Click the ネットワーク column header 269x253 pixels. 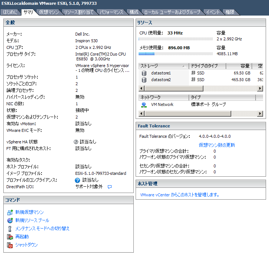click(x=163, y=97)
